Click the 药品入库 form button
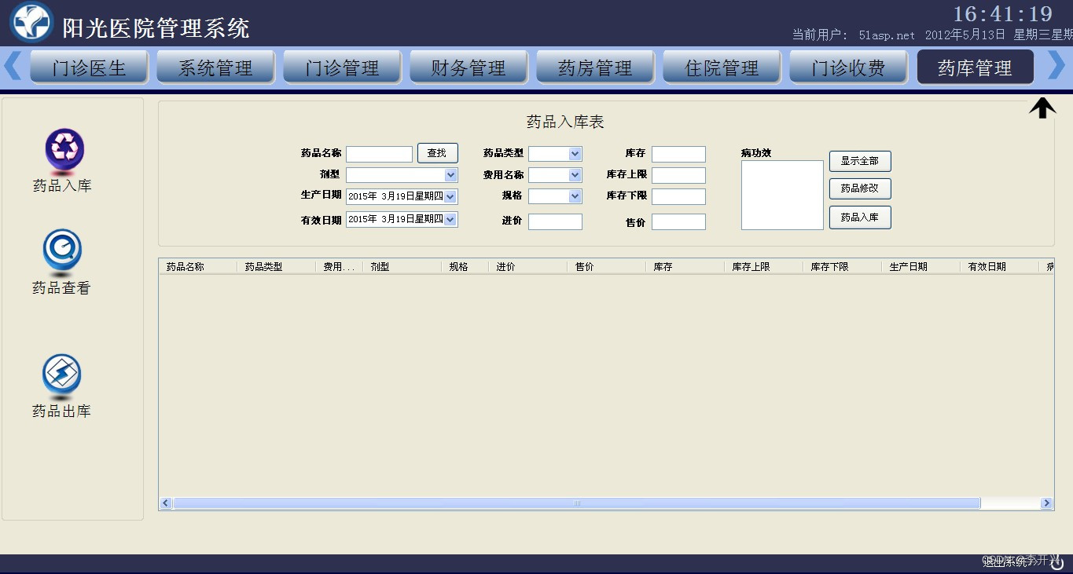 860,218
